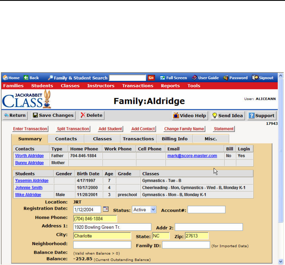Image resolution: width=285 pixels, height=265 pixels.
Task: Click the Family & Student Search input field
Action: (128, 78)
